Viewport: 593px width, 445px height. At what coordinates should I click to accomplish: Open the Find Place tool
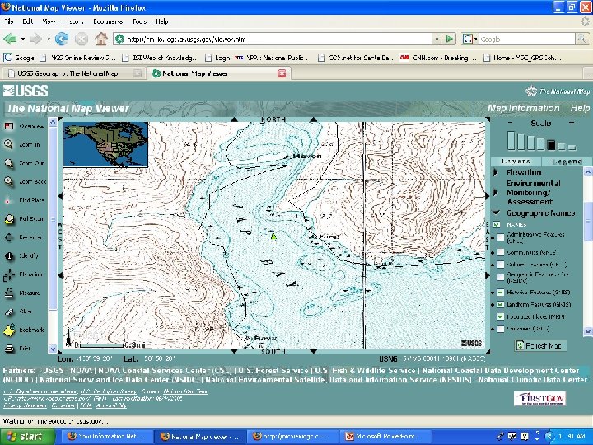pyautogui.click(x=7, y=200)
